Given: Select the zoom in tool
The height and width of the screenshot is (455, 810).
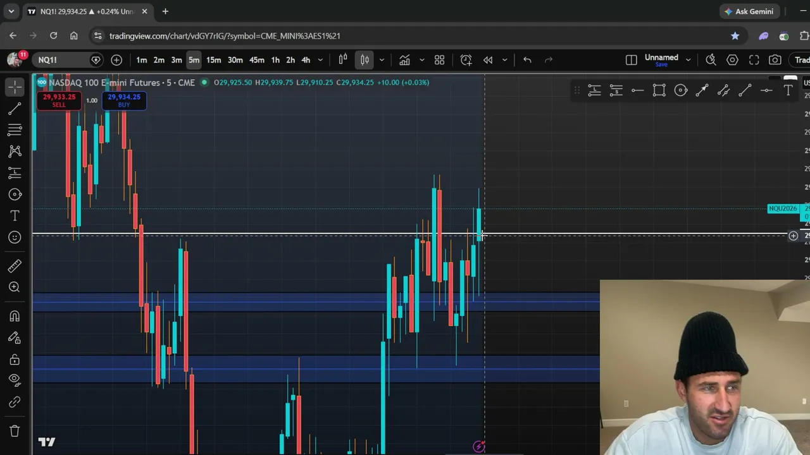Looking at the screenshot, I should point(15,287).
